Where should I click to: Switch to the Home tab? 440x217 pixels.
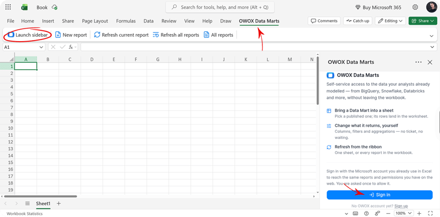(28, 21)
